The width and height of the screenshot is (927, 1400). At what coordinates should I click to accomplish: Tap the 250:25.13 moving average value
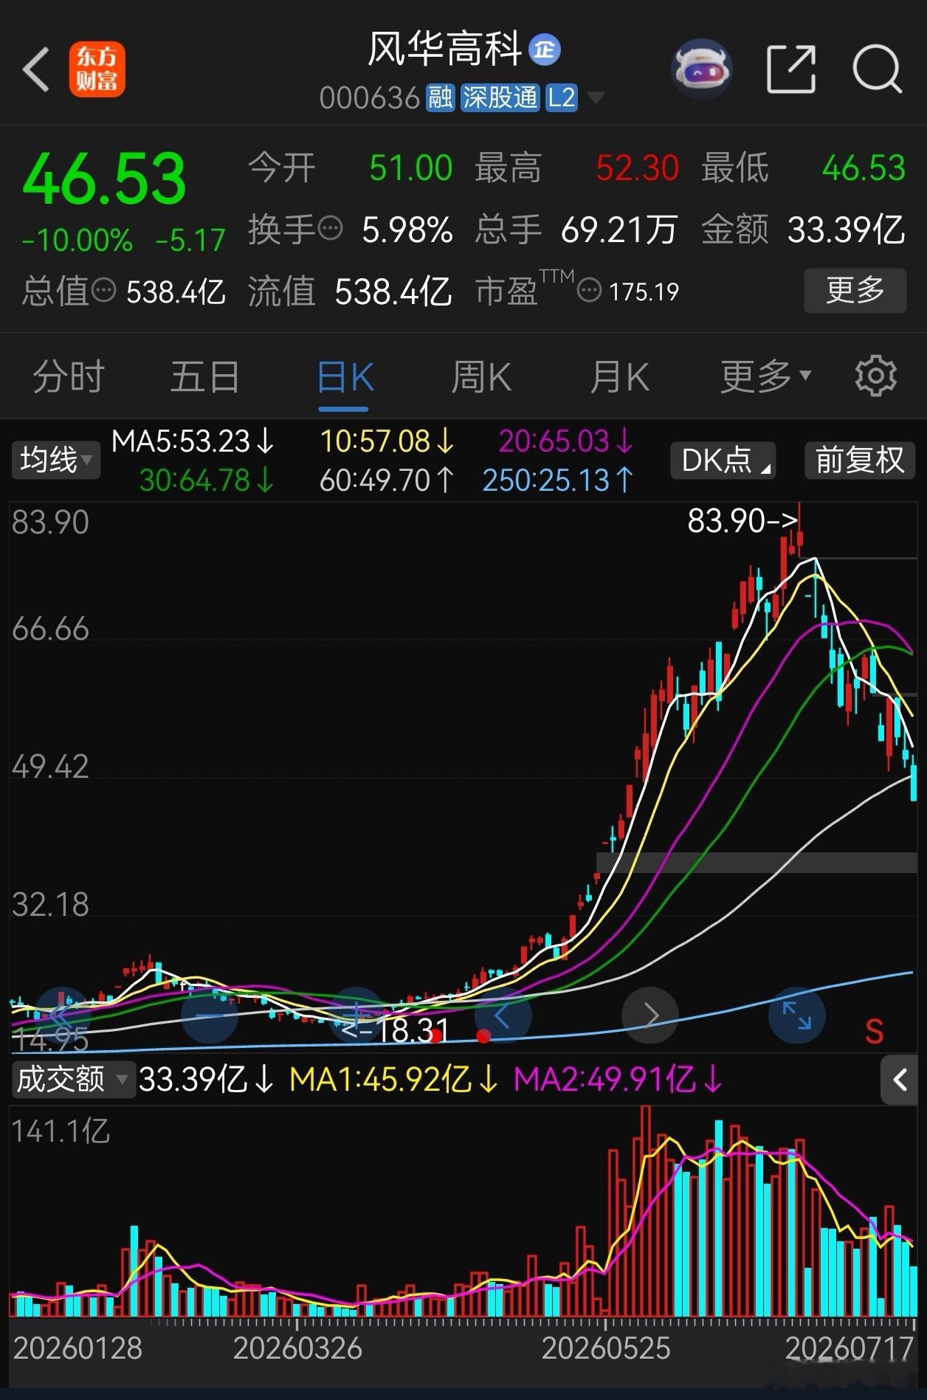pyautogui.click(x=559, y=480)
